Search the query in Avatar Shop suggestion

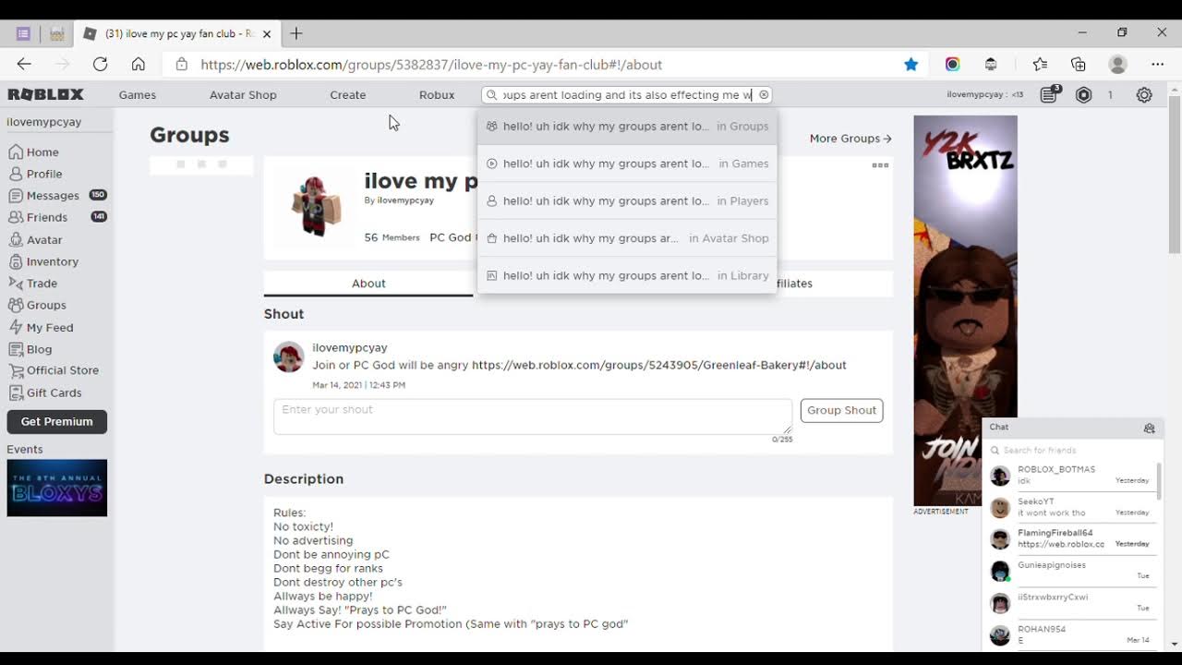(x=627, y=238)
